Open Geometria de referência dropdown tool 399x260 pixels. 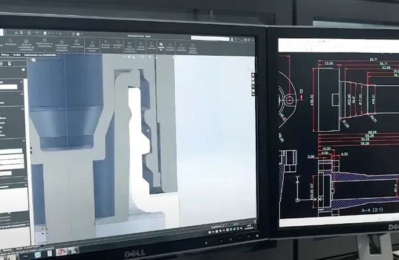point(118,44)
